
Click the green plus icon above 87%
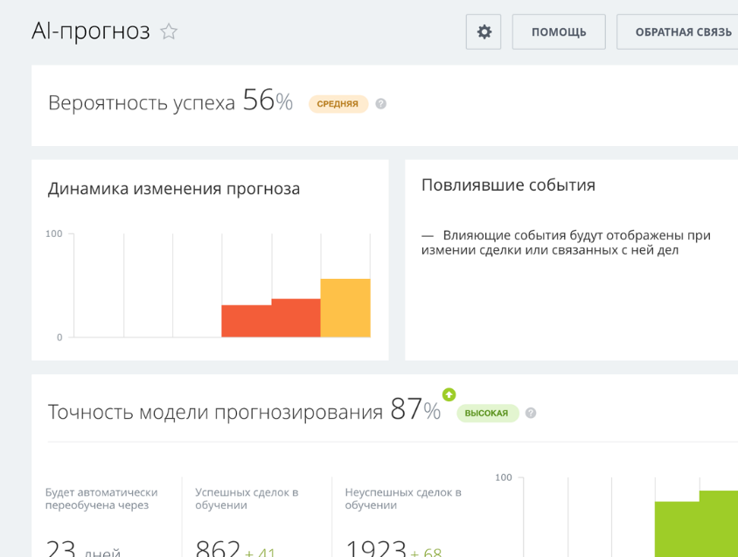click(x=449, y=395)
